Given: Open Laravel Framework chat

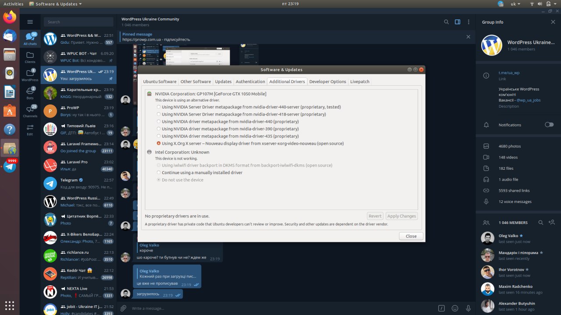Looking at the screenshot, I should coord(78,147).
